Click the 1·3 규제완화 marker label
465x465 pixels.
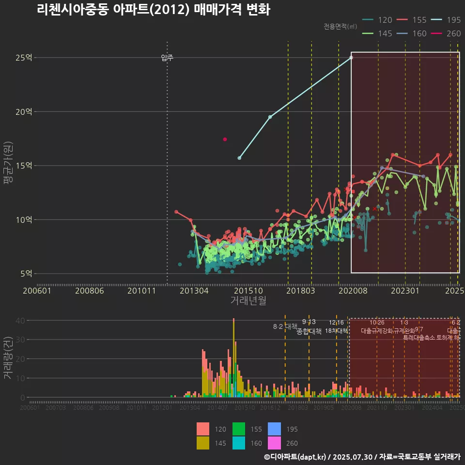tap(404, 326)
